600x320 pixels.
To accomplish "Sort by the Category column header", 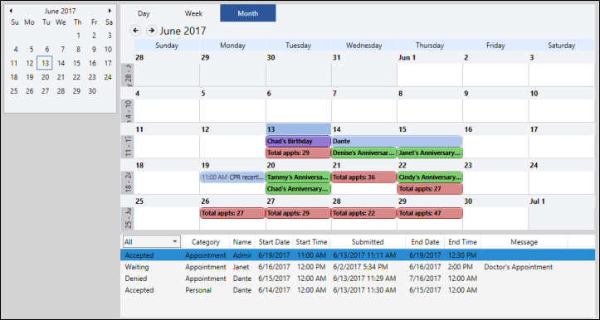I will click(x=206, y=241).
